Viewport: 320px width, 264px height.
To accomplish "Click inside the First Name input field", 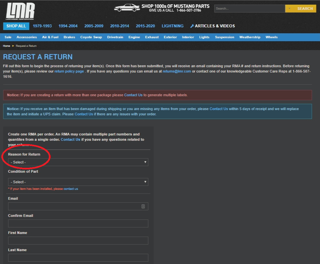I will pyautogui.click(x=78, y=240).
